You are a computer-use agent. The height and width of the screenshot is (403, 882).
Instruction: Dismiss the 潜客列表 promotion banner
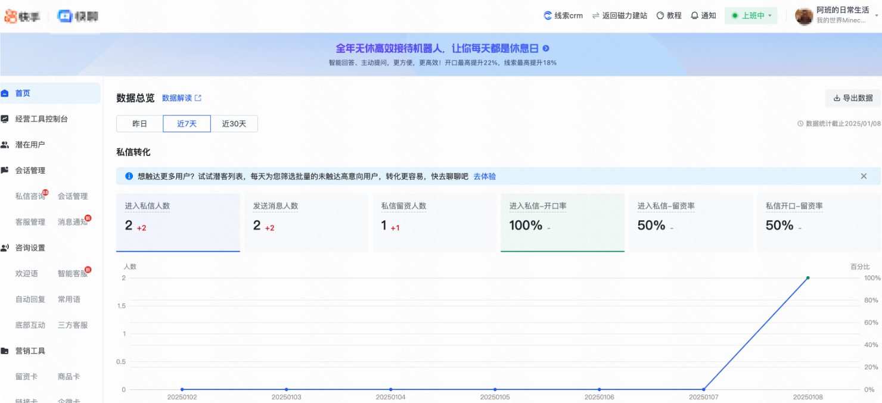[864, 176]
